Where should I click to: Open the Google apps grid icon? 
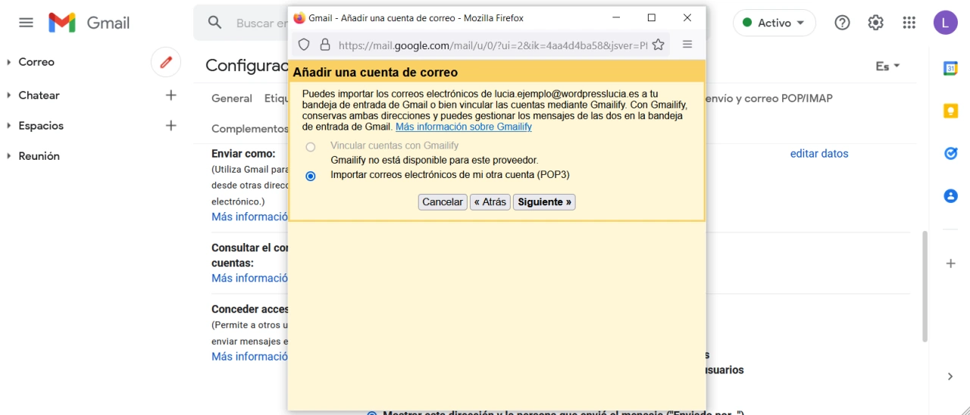[x=909, y=23]
